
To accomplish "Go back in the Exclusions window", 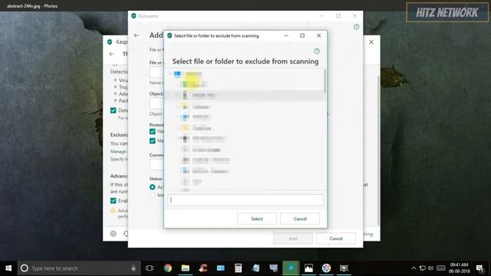I will 137,35.
